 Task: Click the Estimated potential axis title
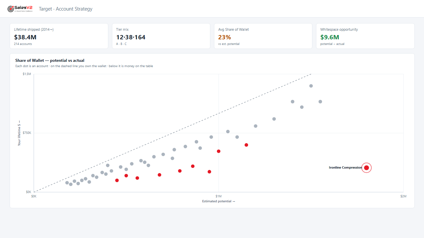[219, 201]
